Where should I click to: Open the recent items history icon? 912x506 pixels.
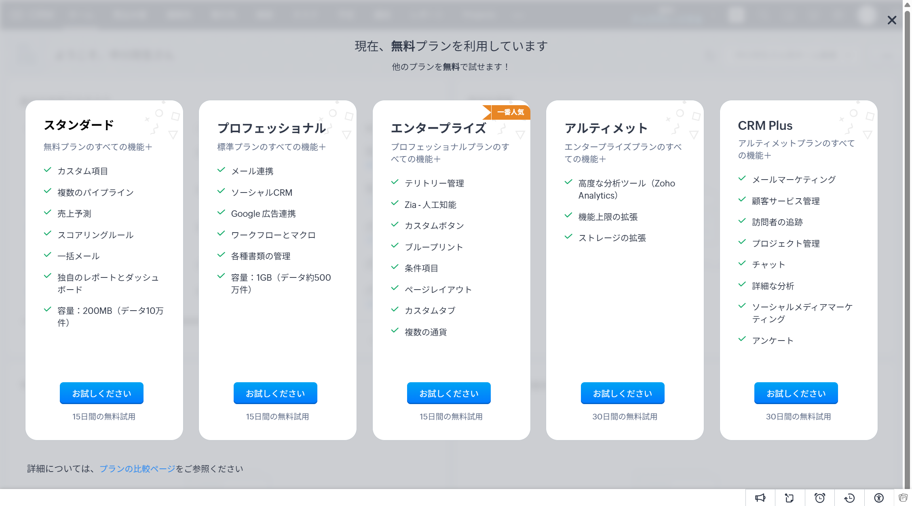(x=849, y=498)
